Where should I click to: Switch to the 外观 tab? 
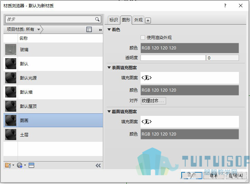coord(138,20)
